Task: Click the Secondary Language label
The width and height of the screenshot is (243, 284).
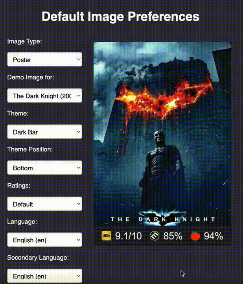Action: tap(38, 257)
